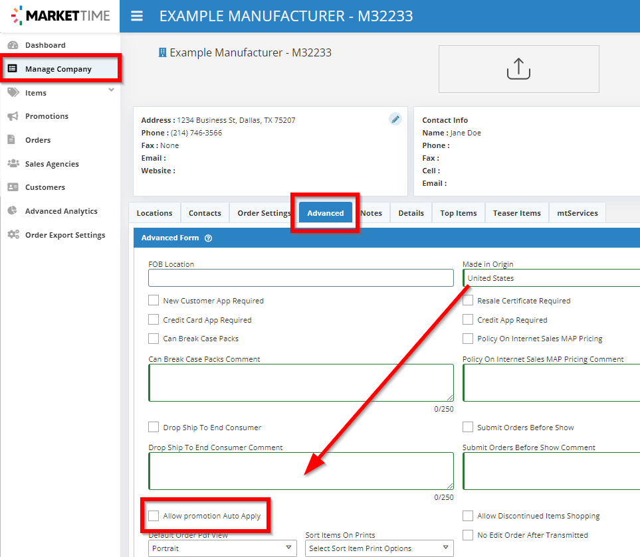The image size is (640, 557).
Task: Click the Dashboard gauge icon
Action: point(13,45)
